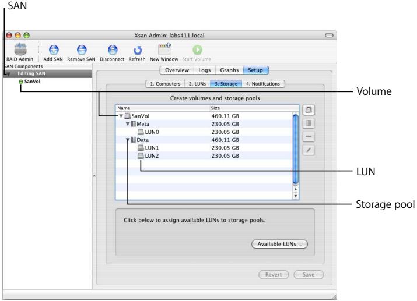Screen dimensions: 417x301
Task: Open the 2. LUNs step
Action: [x=197, y=84]
